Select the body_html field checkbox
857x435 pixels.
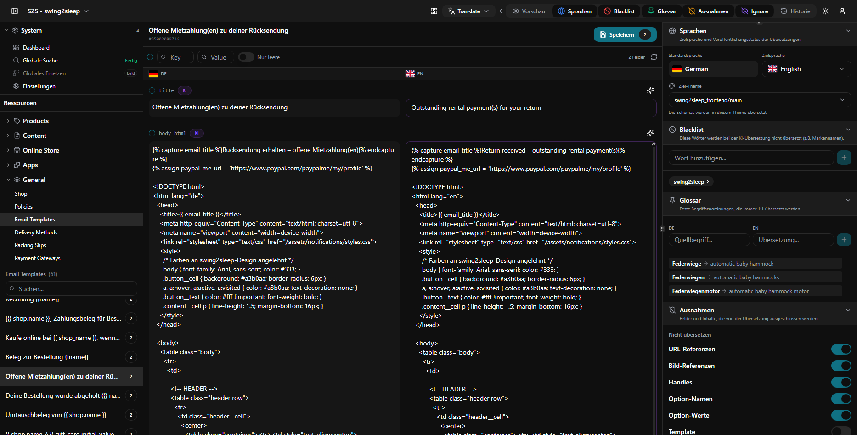pyautogui.click(x=152, y=133)
